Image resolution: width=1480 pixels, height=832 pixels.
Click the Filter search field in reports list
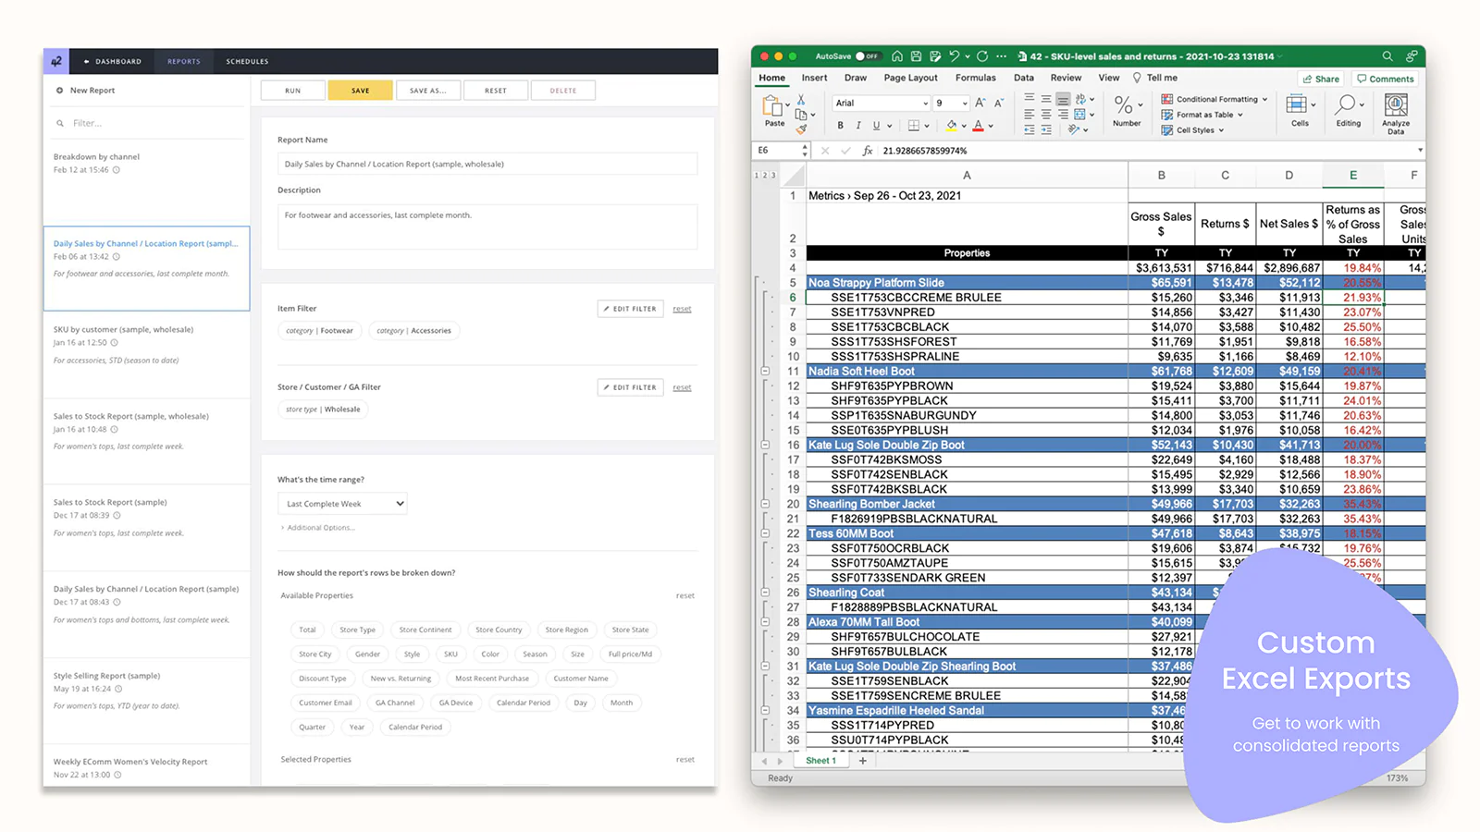(x=146, y=123)
